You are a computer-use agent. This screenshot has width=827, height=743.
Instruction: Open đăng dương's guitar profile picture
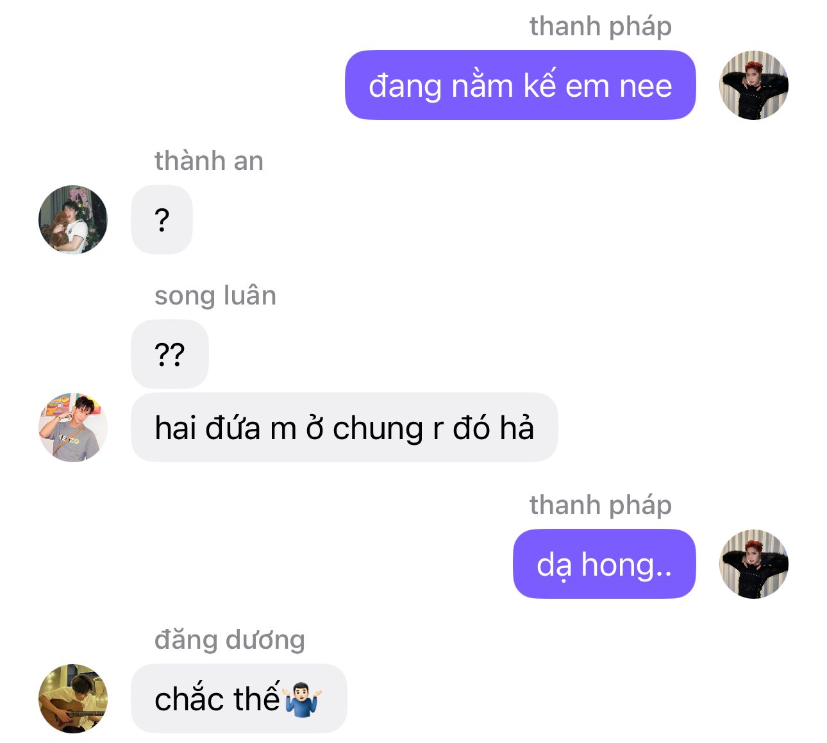73,699
